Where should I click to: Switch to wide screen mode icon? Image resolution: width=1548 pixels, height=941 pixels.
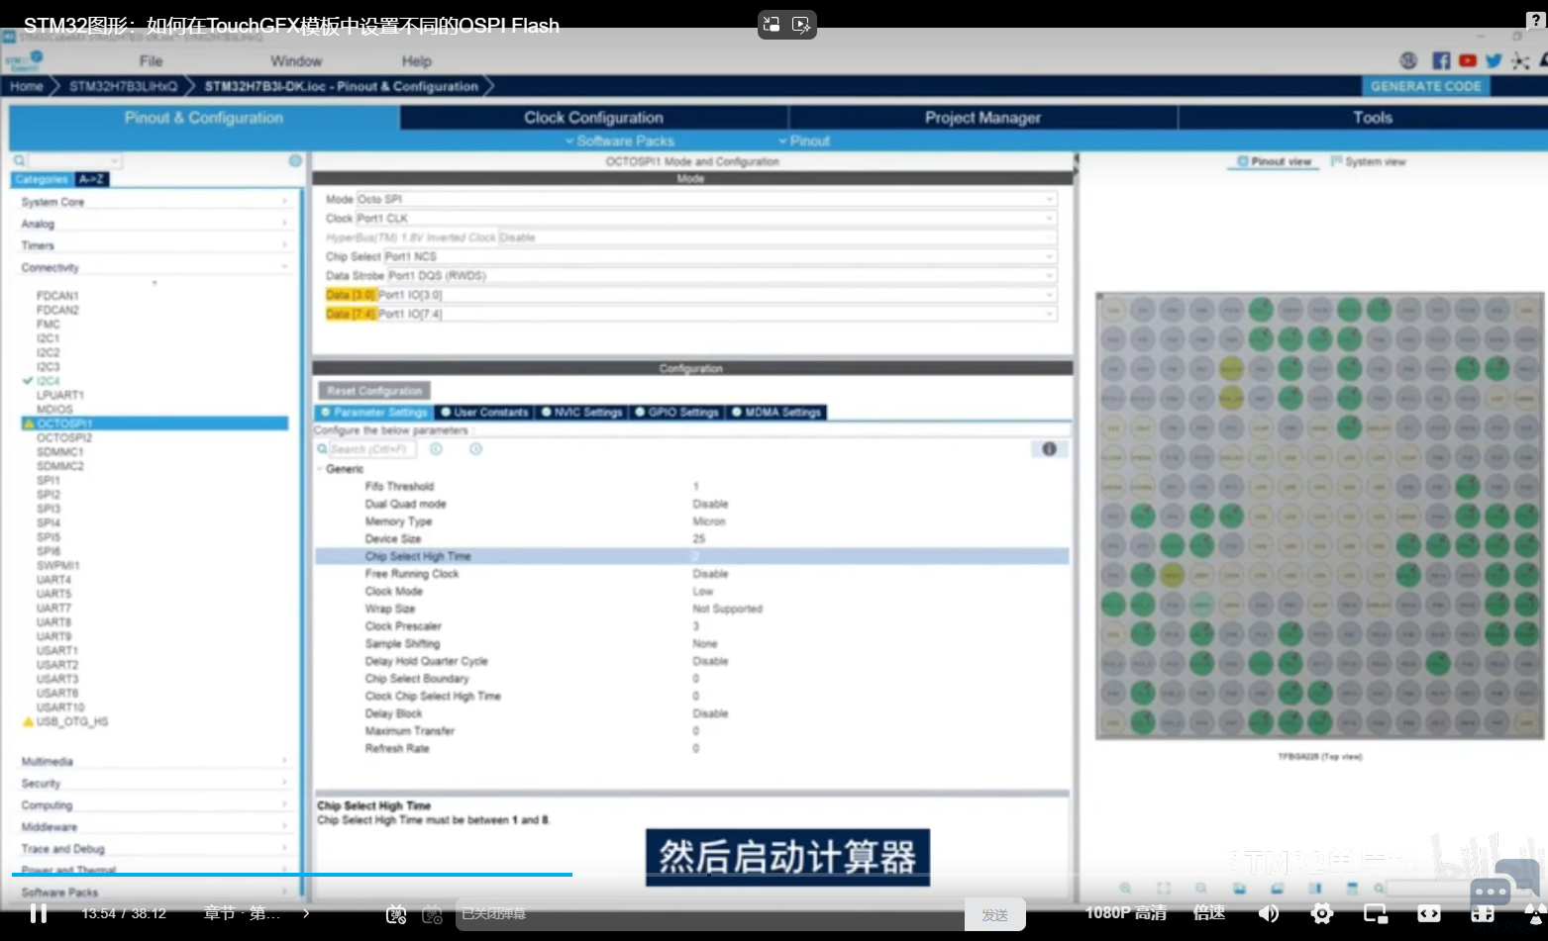[1428, 913]
